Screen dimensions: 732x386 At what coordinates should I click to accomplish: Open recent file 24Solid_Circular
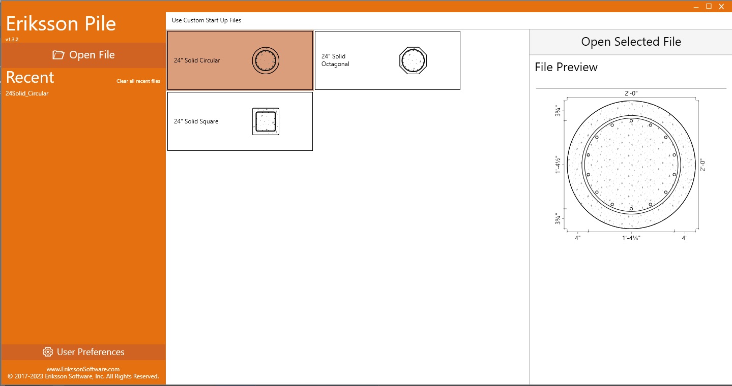(x=27, y=93)
